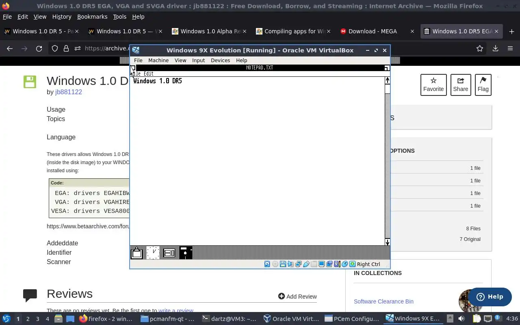Open Firefox Tools menu
The height and width of the screenshot is (325, 520).
119,17
